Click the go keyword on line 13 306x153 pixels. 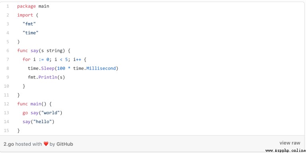point(25,113)
